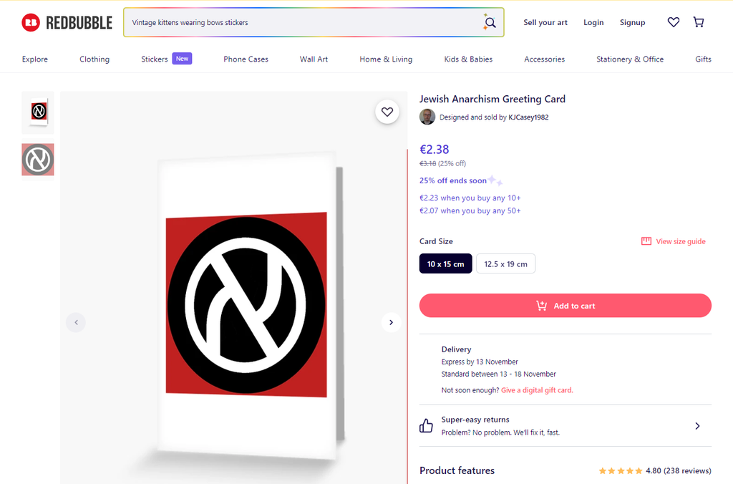
Task: Open the Stickers menu
Action: 155,59
